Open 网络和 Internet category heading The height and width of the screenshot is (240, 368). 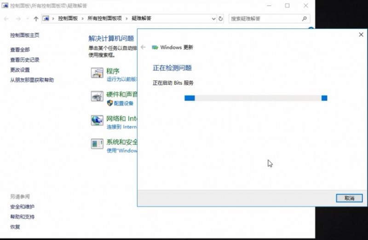121,118
